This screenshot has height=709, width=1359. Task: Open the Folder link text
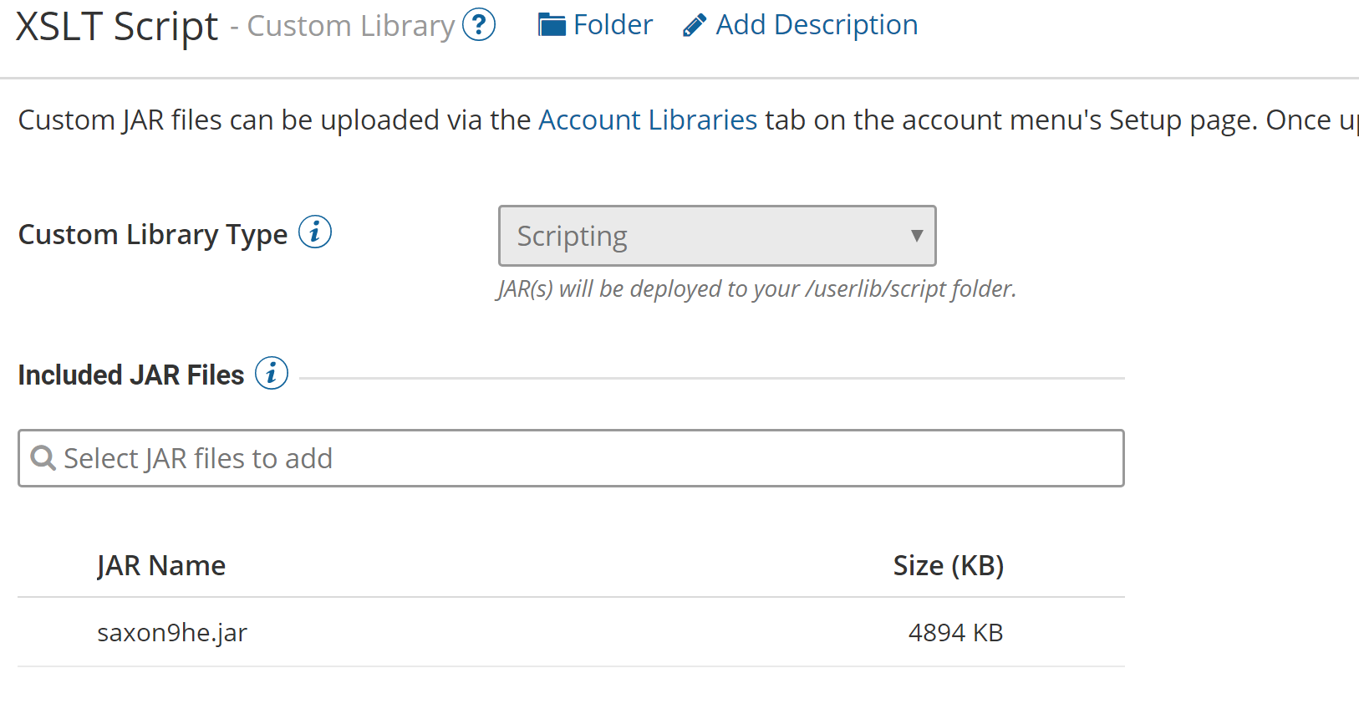613,25
